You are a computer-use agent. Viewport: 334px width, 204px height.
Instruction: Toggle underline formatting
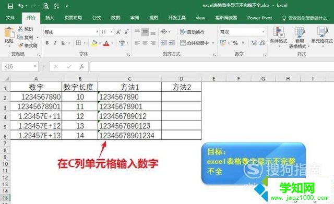point(63,43)
